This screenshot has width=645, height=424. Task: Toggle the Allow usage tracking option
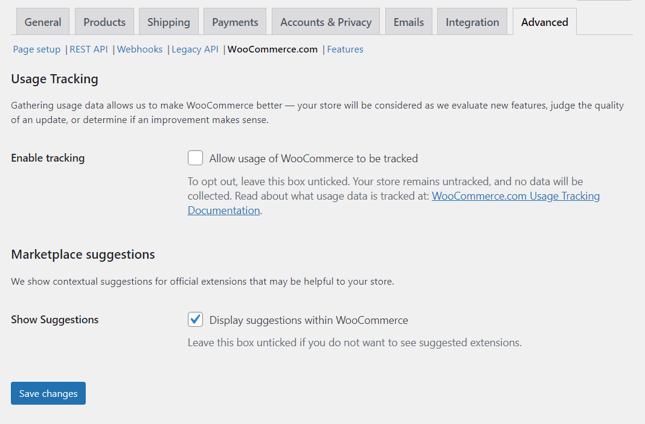pyautogui.click(x=195, y=157)
